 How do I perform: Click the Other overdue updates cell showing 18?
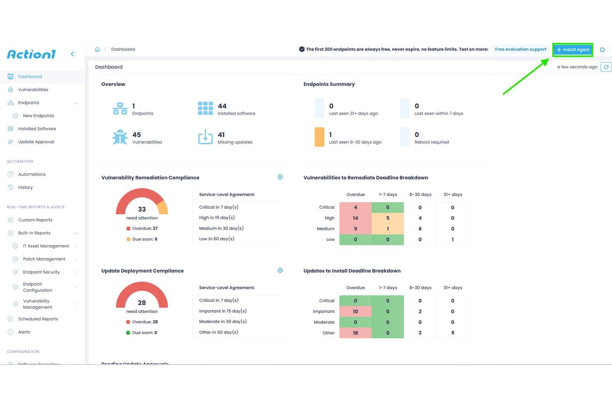coord(356,333)
